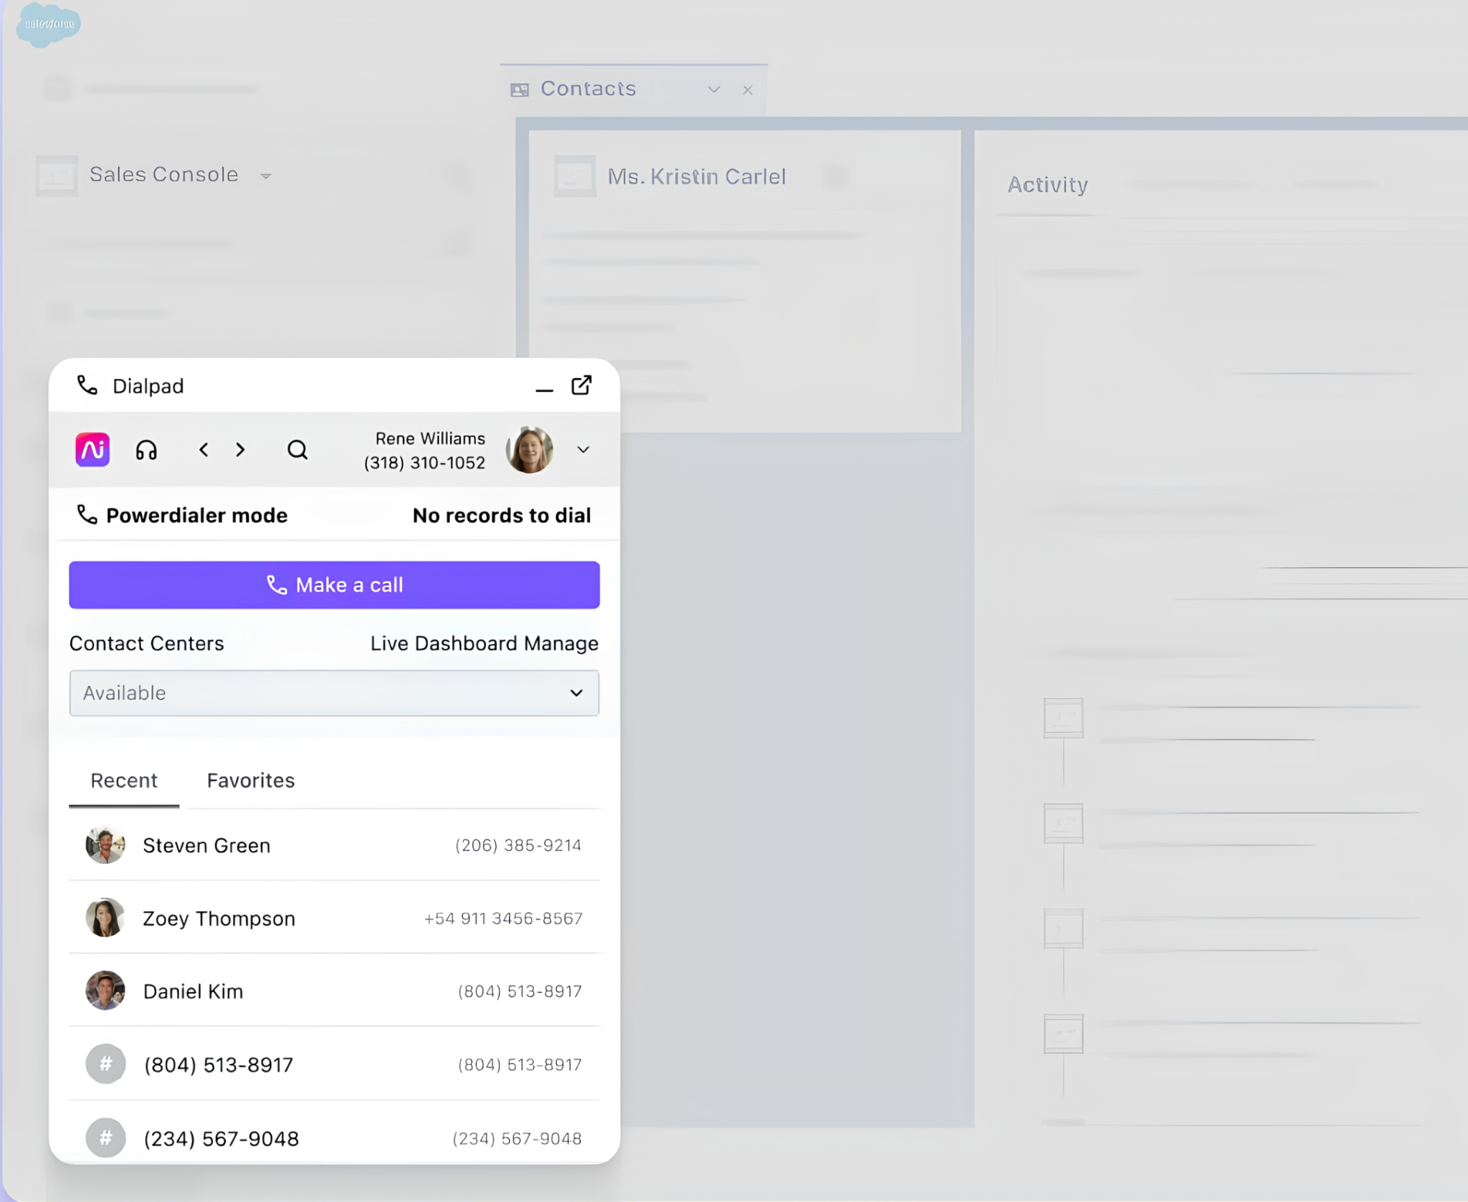Click Zoey Thompson's avatar photo
Viewport: 1468px width, 1202px height.
[105, 918]
